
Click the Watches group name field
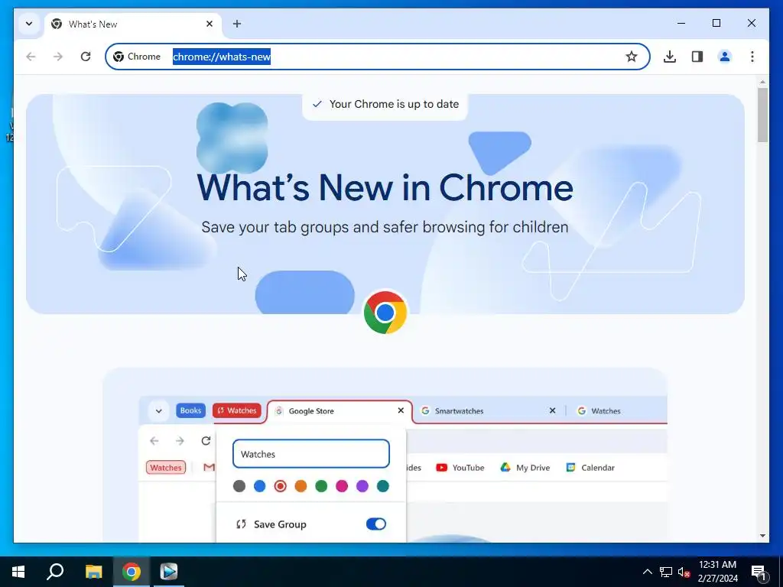coord(310,454)
